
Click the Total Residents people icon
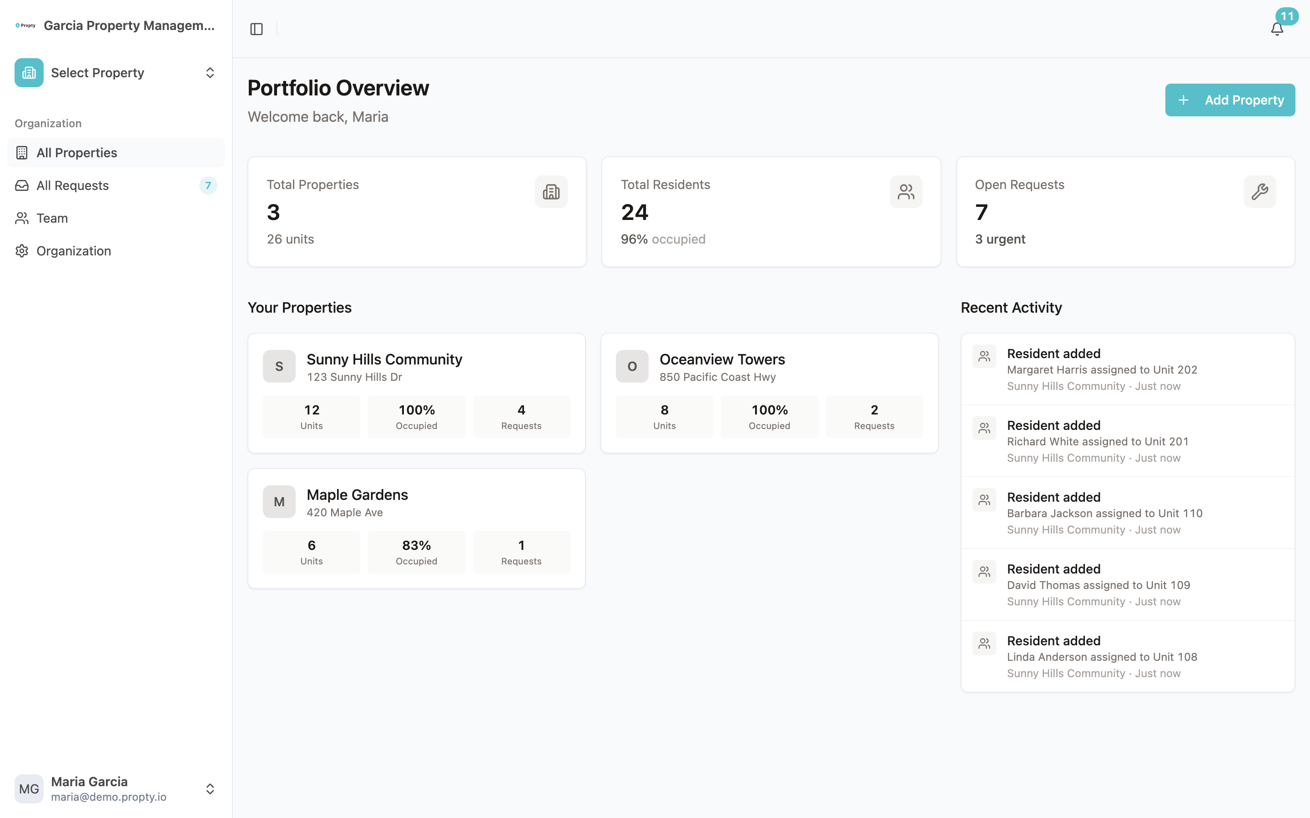click(906, 191)
